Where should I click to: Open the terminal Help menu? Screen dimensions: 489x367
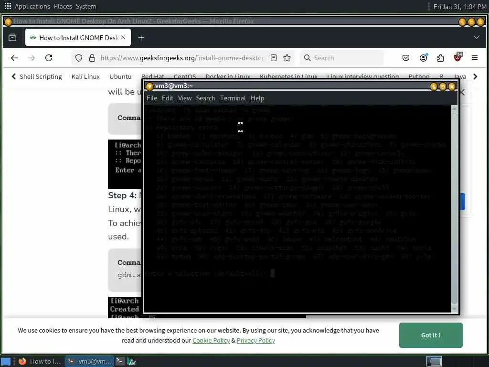(257, 98)
